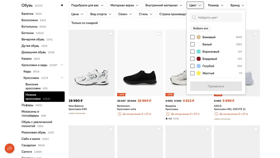
Task: Click the Выбрать все button
Action: coord(201,28)
